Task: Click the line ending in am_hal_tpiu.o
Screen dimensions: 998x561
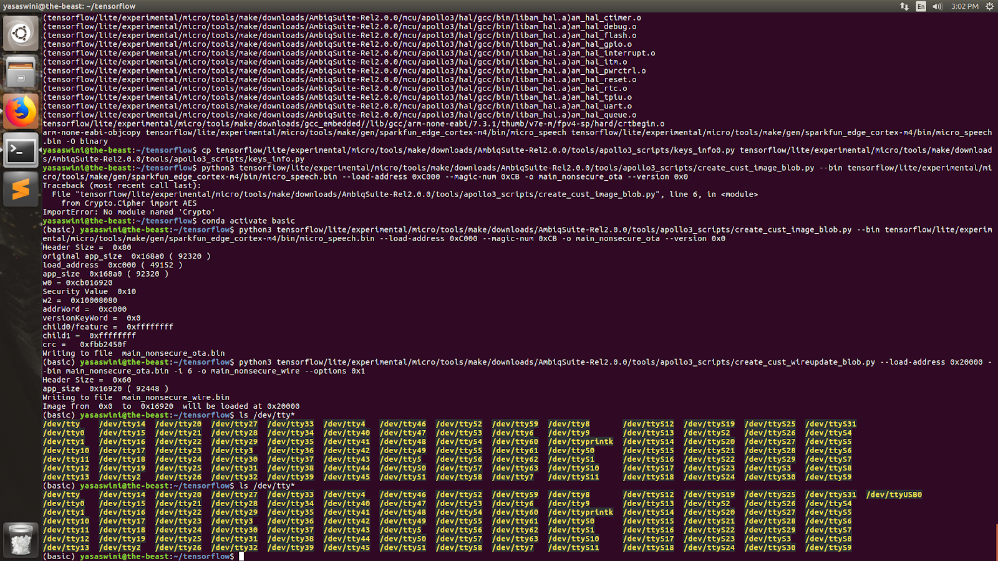Action: click(337, 97)
